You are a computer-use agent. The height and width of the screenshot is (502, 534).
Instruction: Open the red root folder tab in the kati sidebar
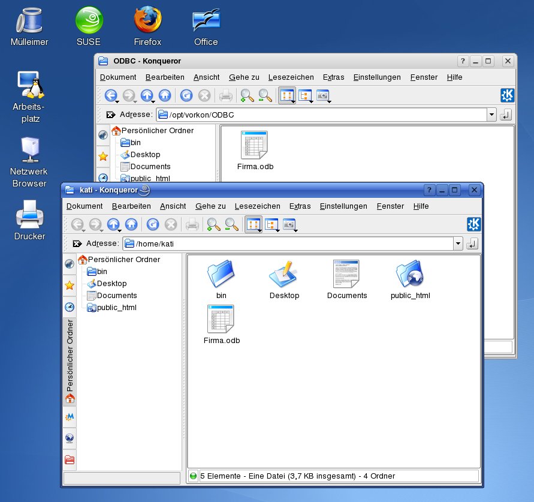pyautogui.click(x=70, y=460)
